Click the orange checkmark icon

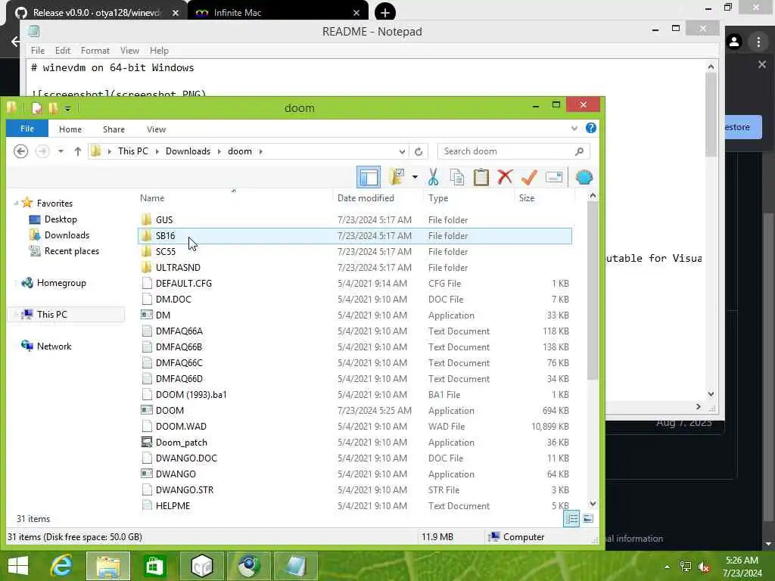coord(529,177)
